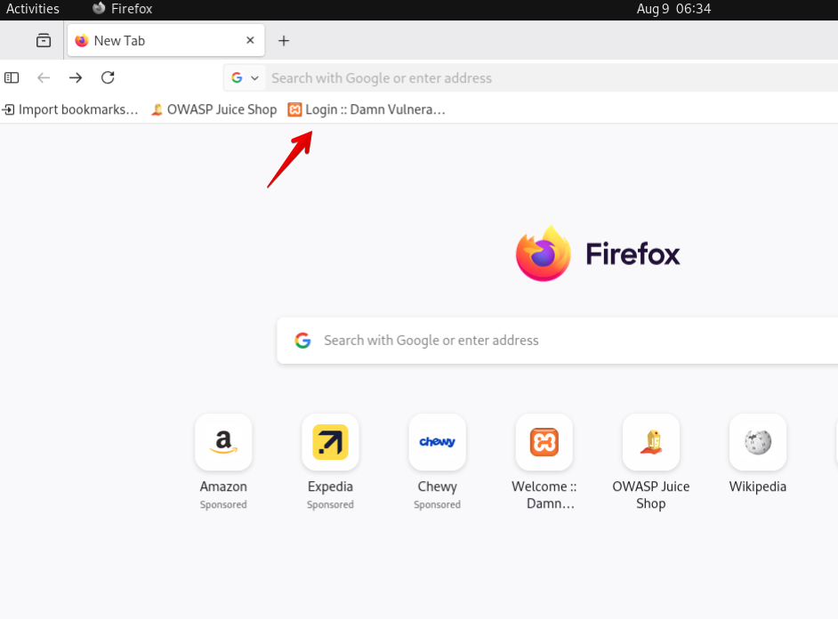Click the forward navigation arrow

tap(76, 78)
